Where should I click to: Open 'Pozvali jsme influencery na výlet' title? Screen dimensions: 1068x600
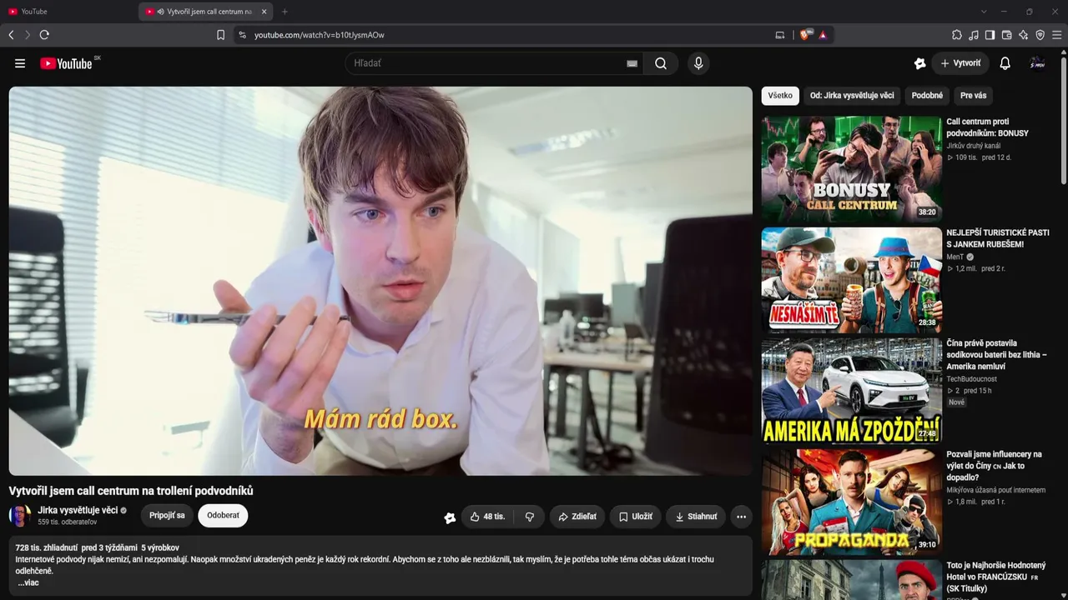pyautogui.click(x=995, y=466)
